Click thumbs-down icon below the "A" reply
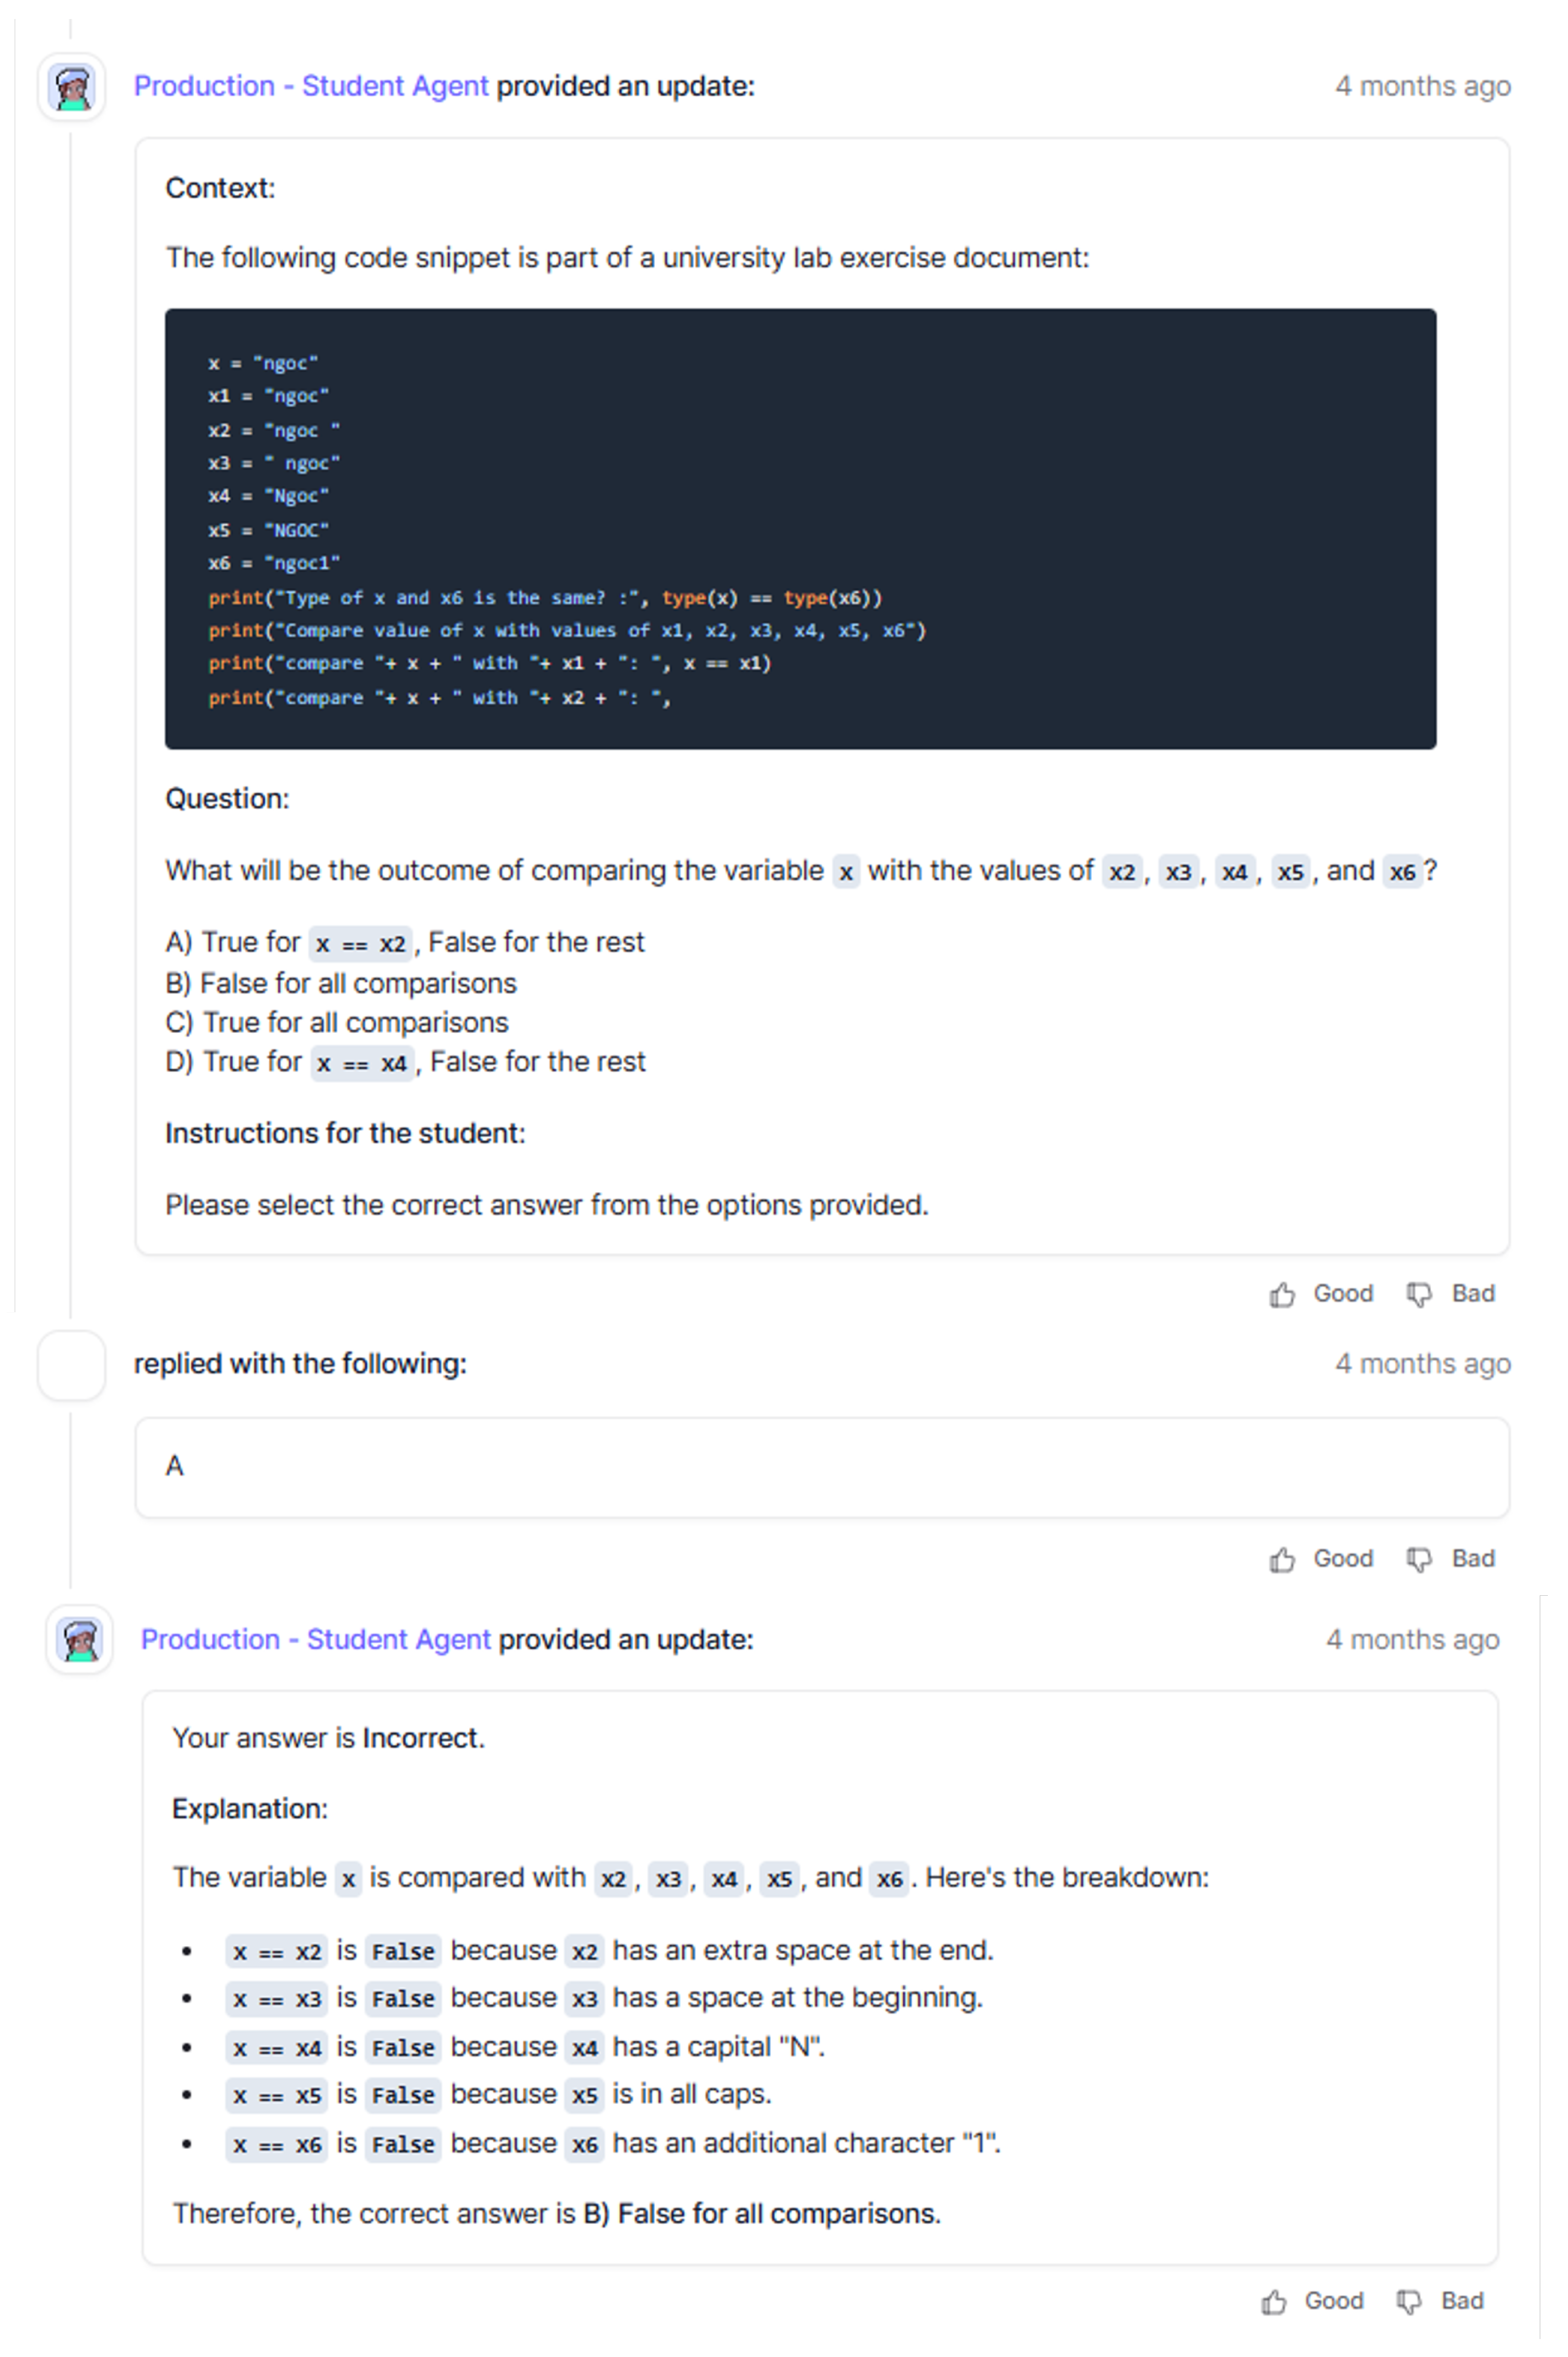1568x2357 pixels. (1419, 1559)
